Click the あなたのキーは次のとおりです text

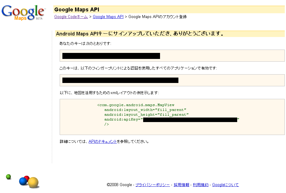(x=85, y=44)
